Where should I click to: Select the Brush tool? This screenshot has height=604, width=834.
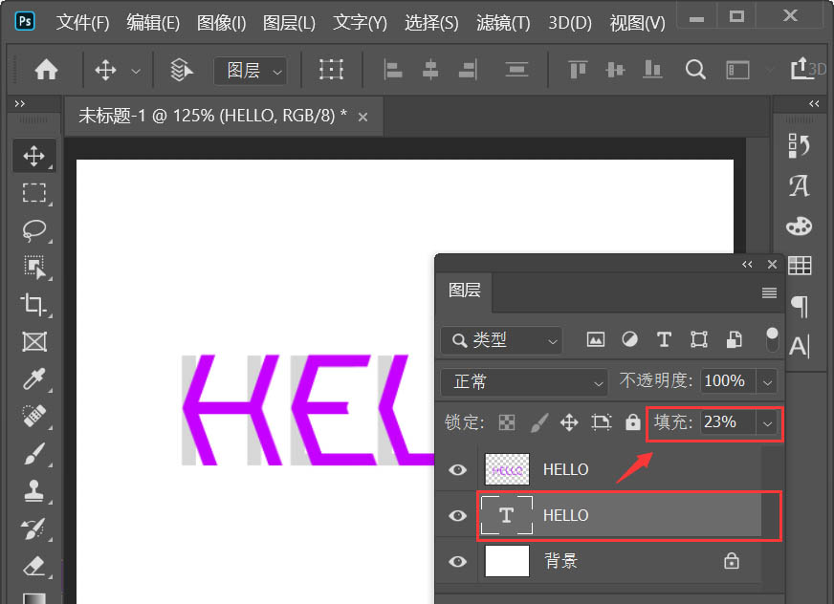click(x=34, y=456)
